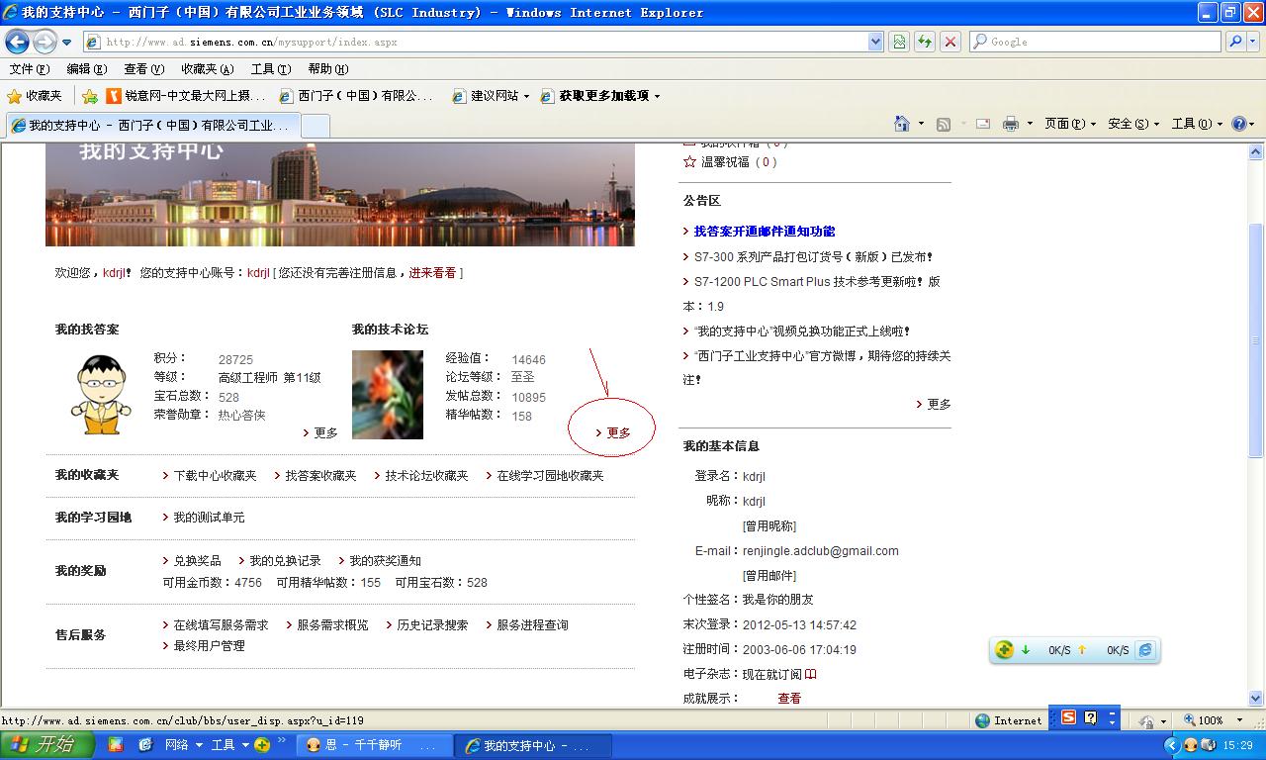Click the IE icon in quick launch
Viewport: 1266px width, 760px height.
145,744
